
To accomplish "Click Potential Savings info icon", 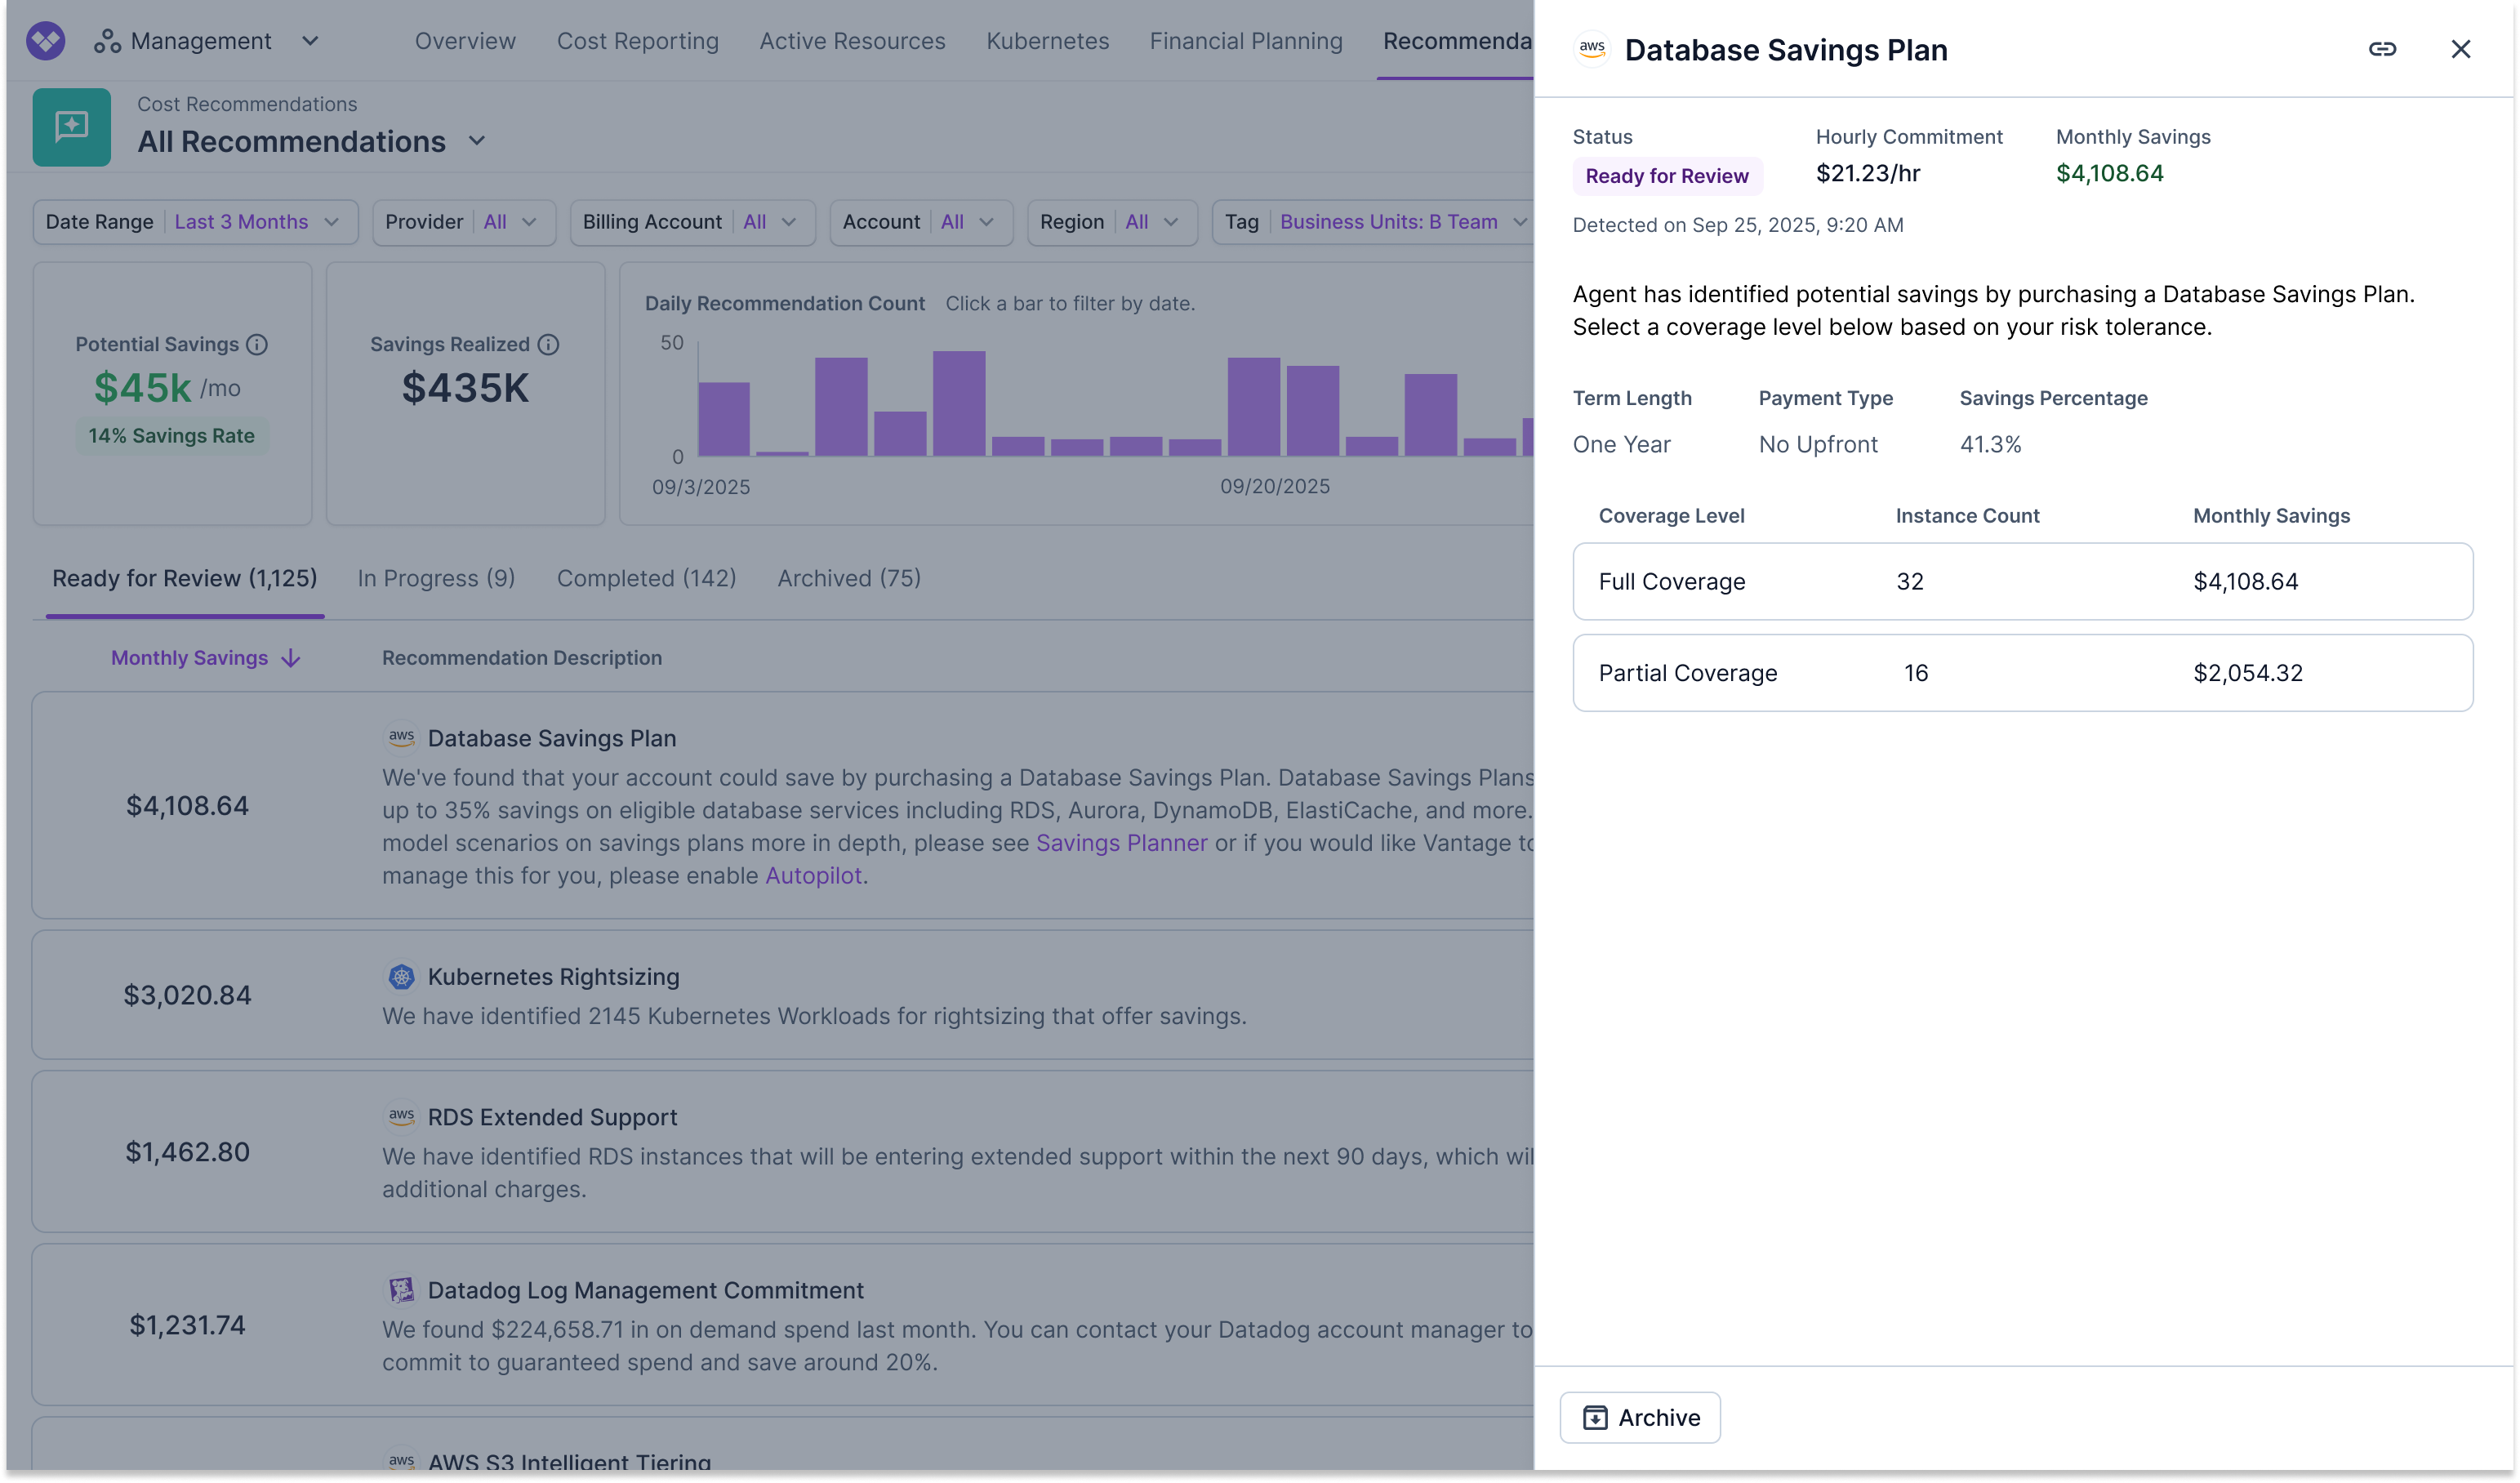I will pyautogui.click(x=257, y=345).
